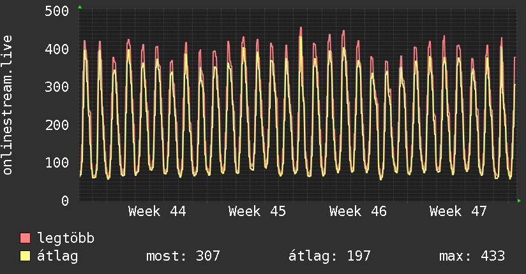This screenshot has width=526, height=274.
Task: Click the 'max: 433' statistic
Action: pyautogui.click(x=472, y=256)
